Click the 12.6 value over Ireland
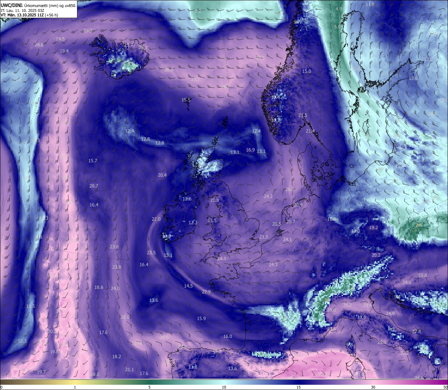 [187, 199]
